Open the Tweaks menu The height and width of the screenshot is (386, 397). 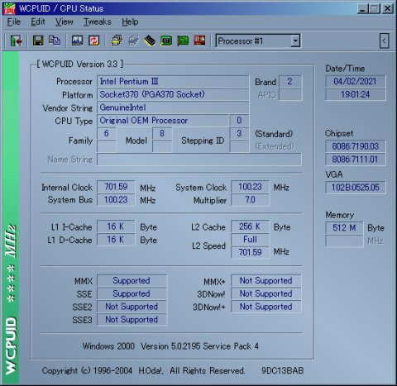pyautogui.click(x=98, y=21)
